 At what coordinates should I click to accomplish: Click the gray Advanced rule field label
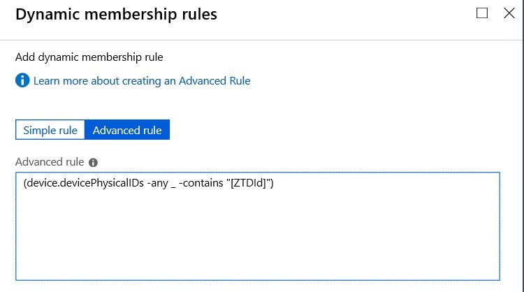[x=50, y=161]
